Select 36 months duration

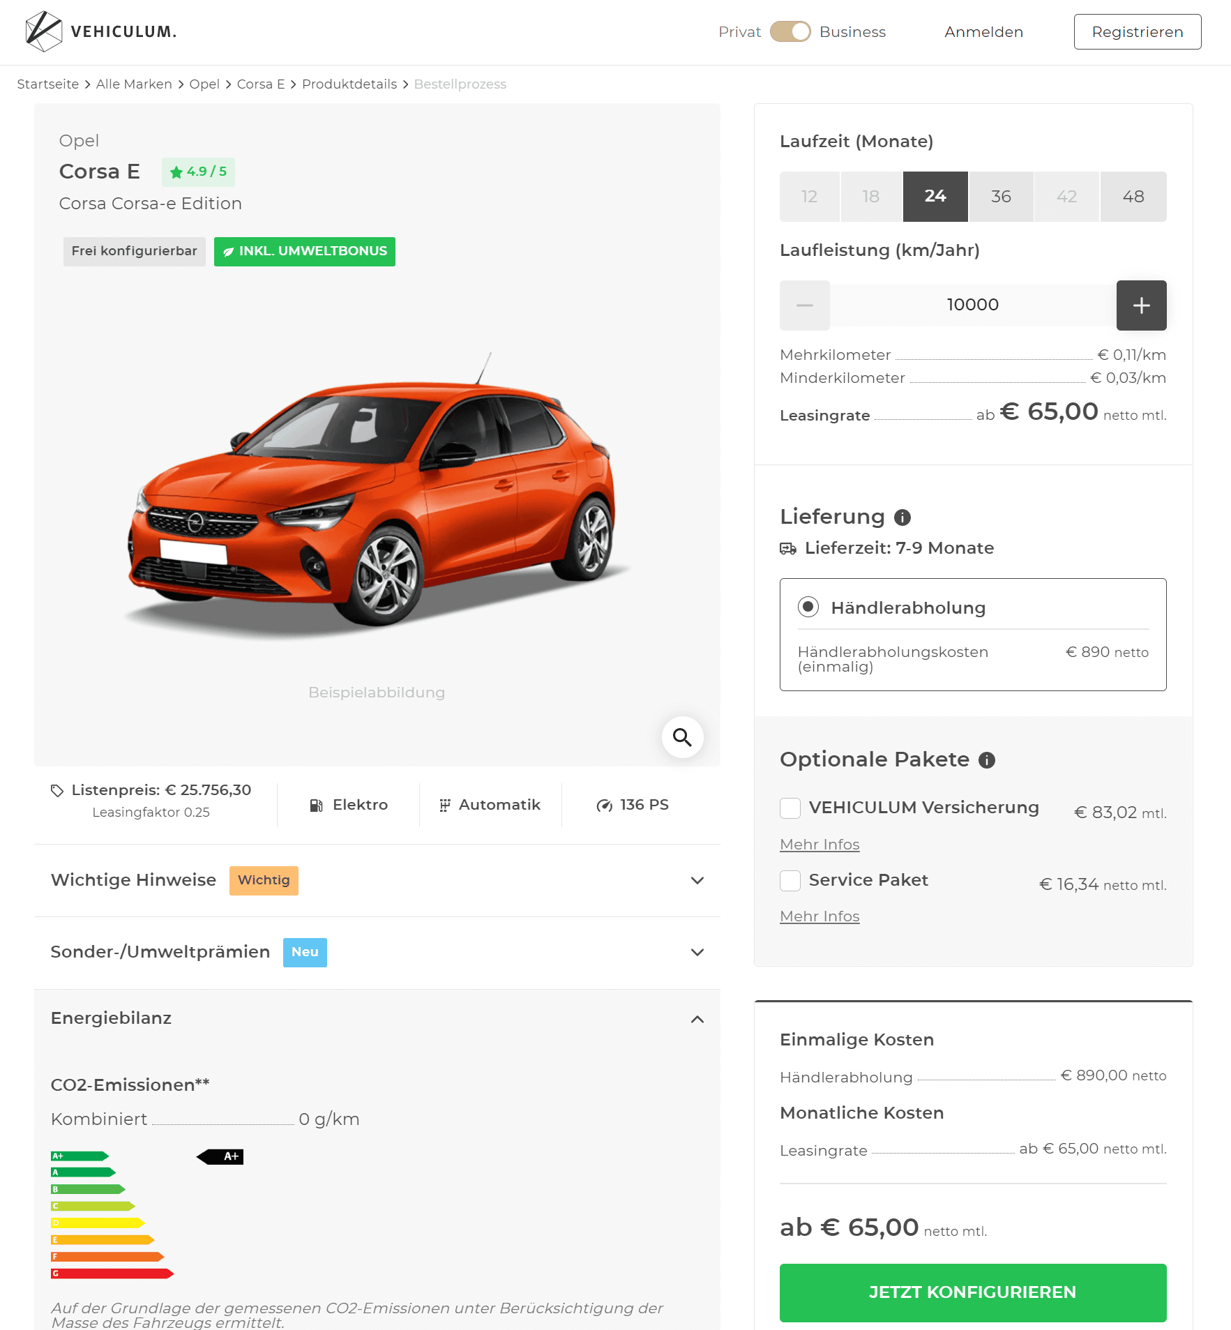(1001, 197)
